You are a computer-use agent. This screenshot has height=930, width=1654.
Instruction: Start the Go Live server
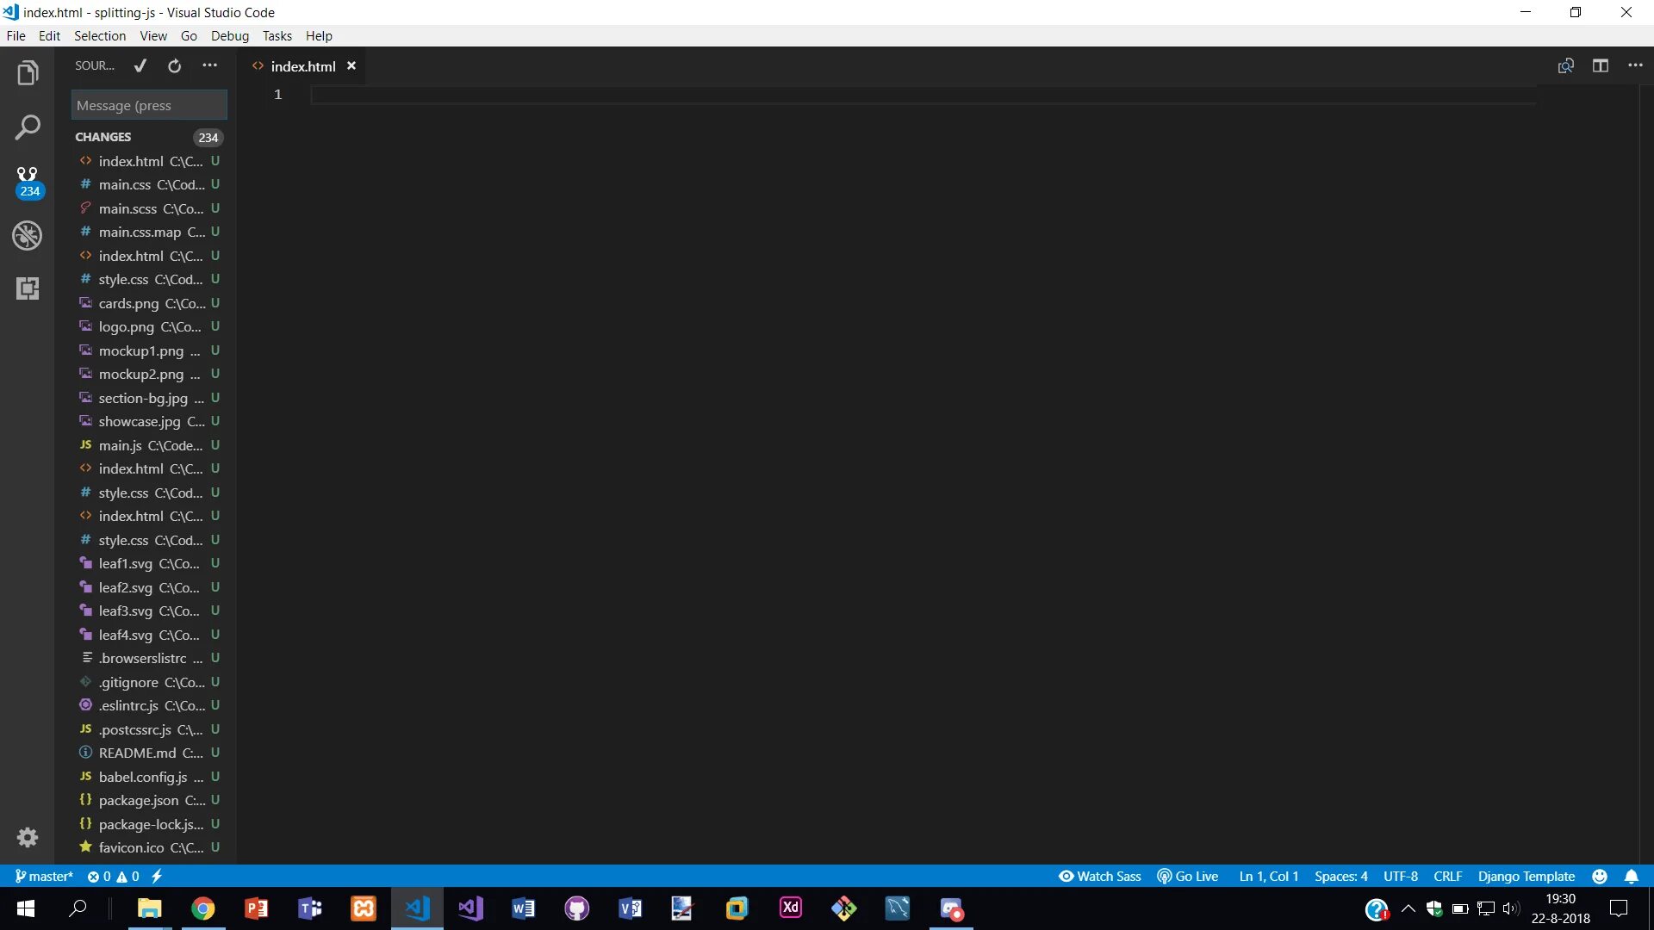1188,876
